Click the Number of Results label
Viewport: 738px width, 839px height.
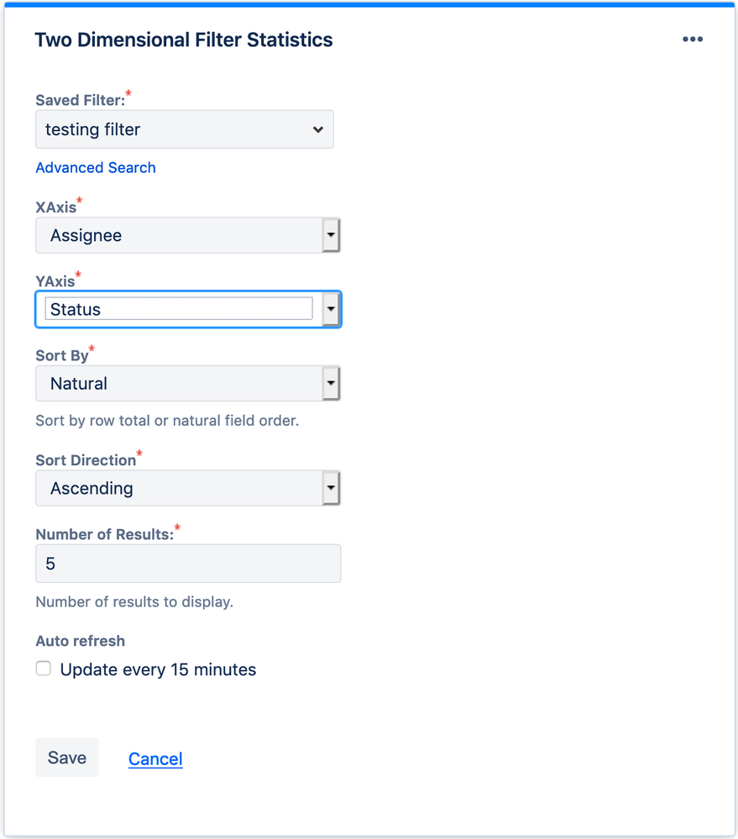coord(104,533)
